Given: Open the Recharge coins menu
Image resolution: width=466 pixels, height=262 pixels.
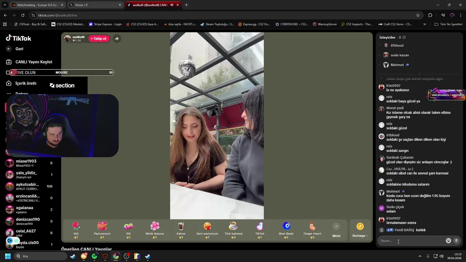Looking at the screenshot, I should click(x=360, y=230).
